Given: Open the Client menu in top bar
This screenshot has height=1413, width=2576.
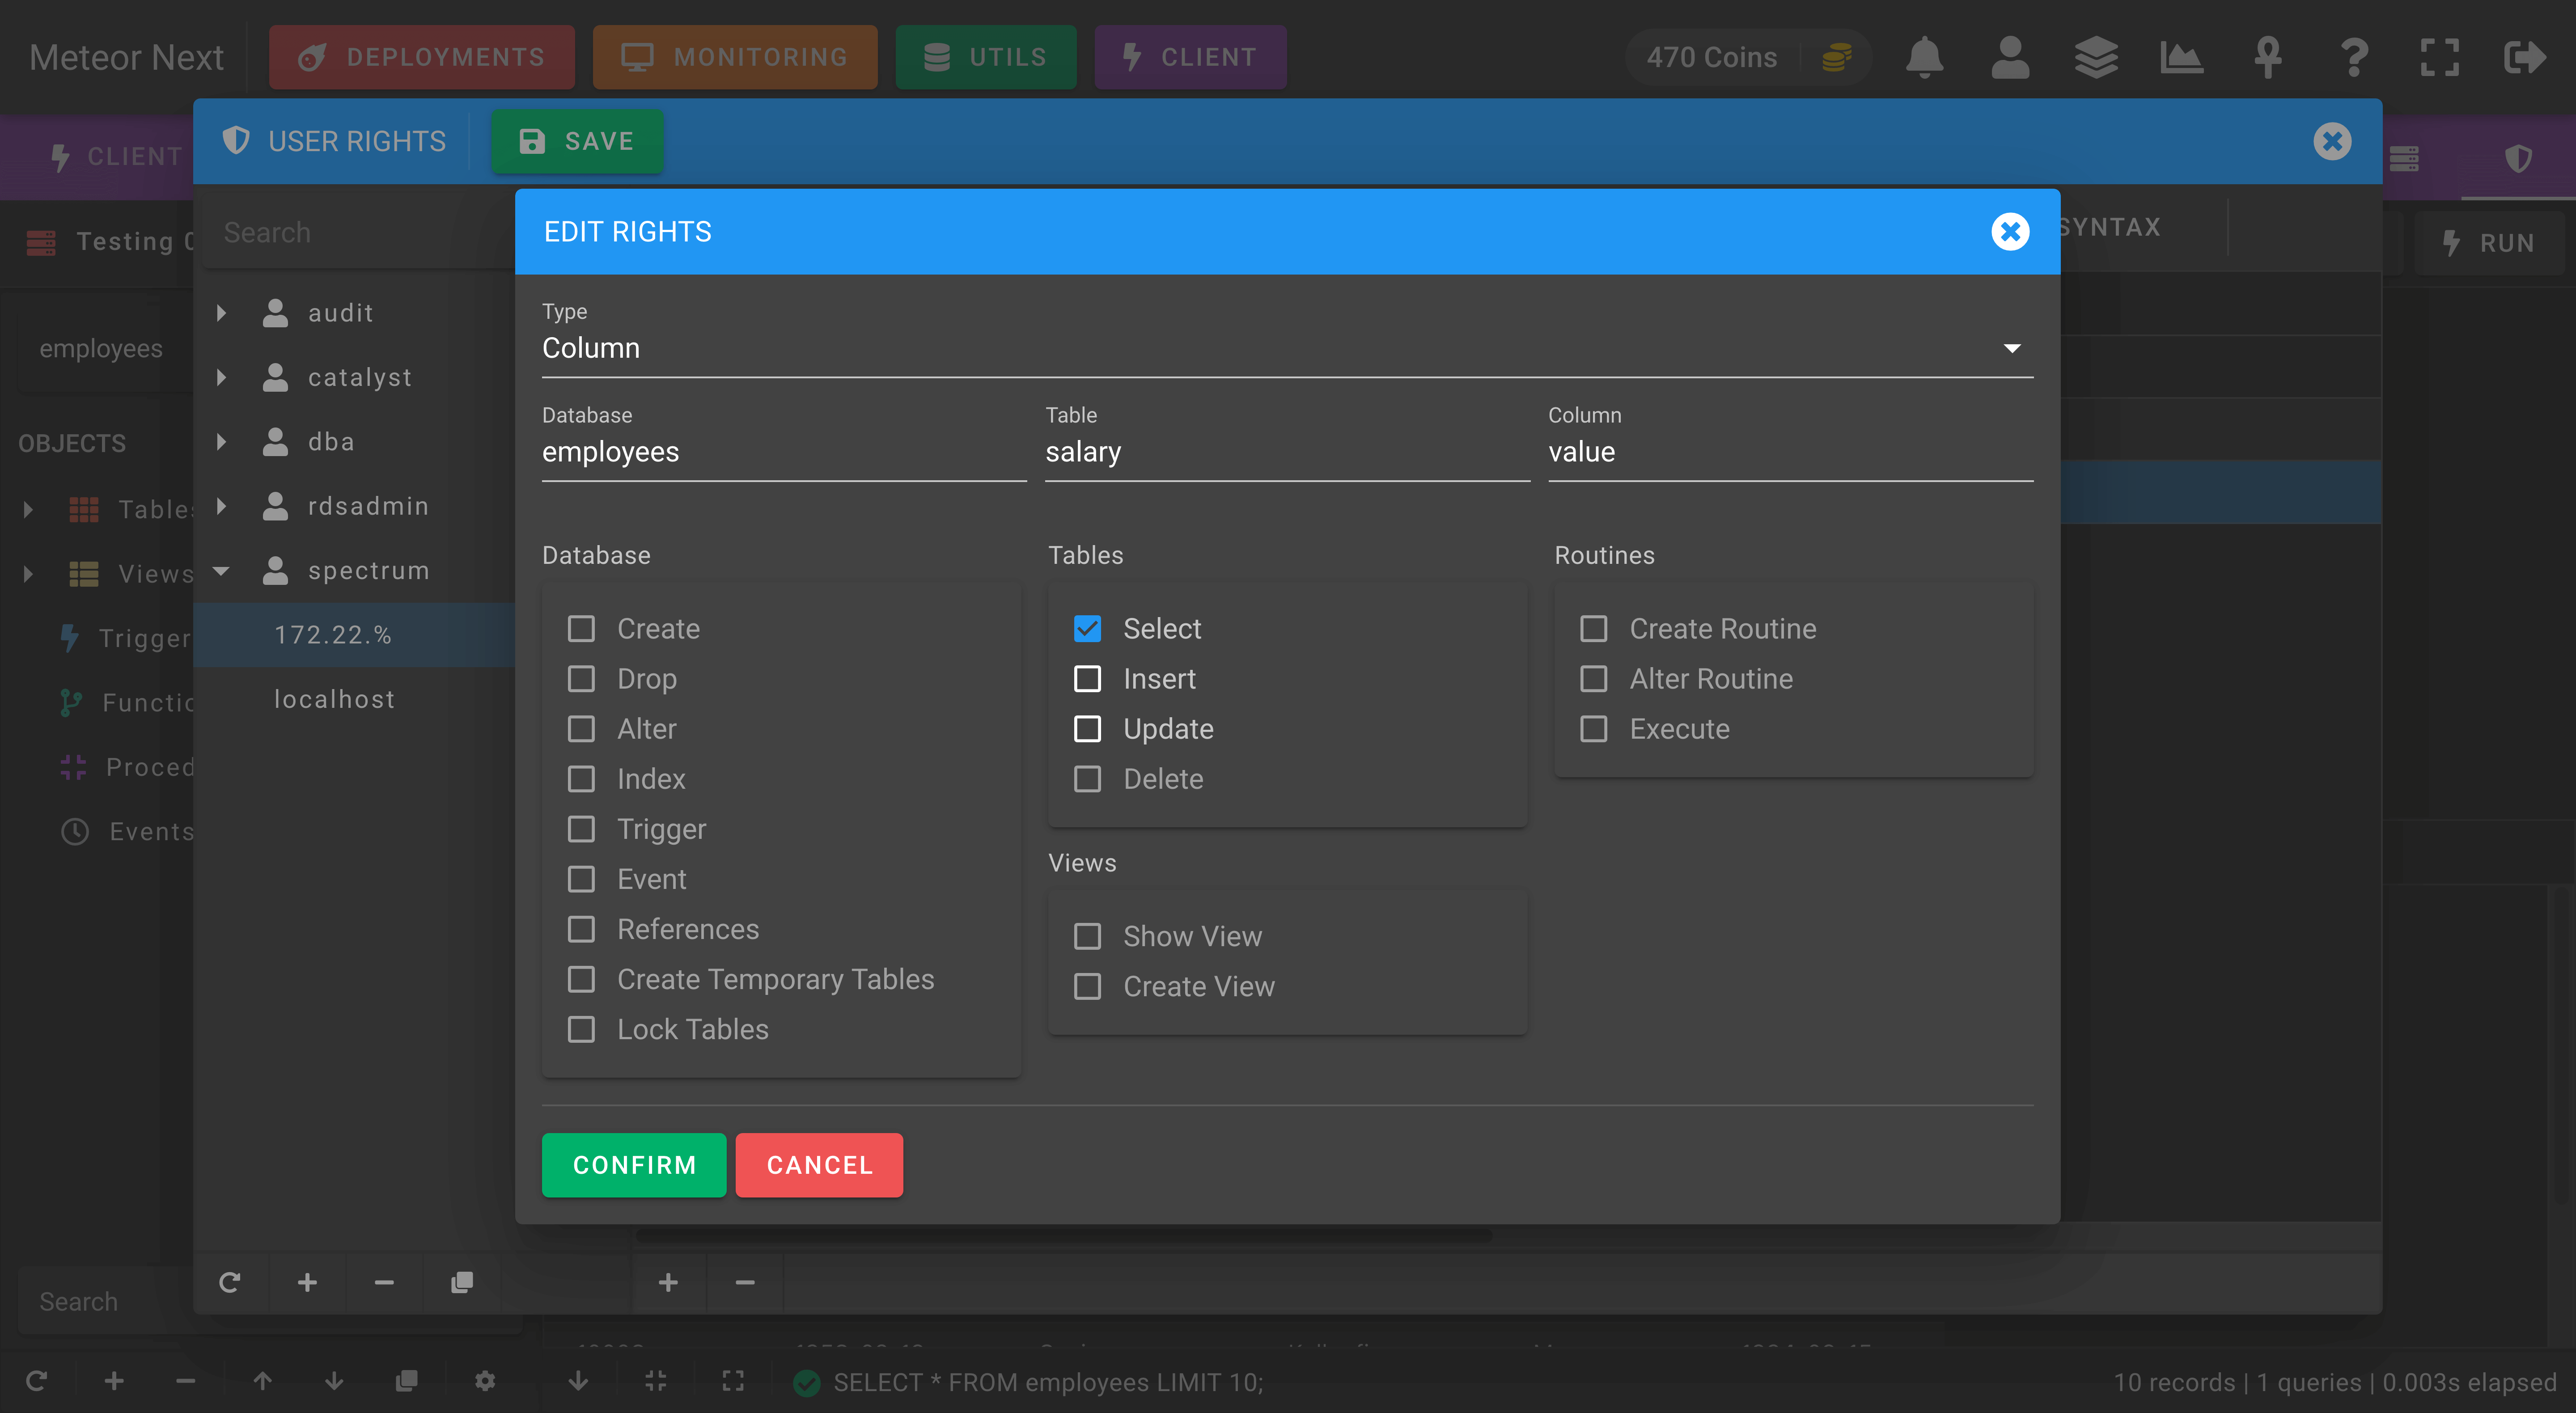Looking at the screenshot, I should [x=1190, y=57].
